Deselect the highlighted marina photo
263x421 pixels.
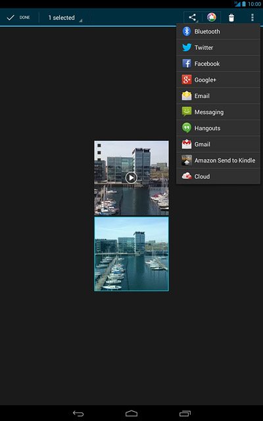(131, 254)
